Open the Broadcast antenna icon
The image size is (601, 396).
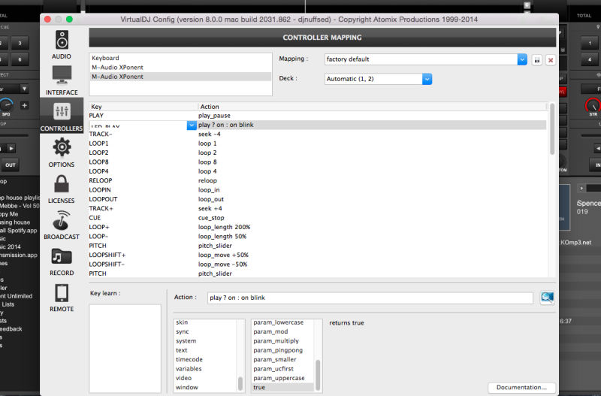point(62,220)
